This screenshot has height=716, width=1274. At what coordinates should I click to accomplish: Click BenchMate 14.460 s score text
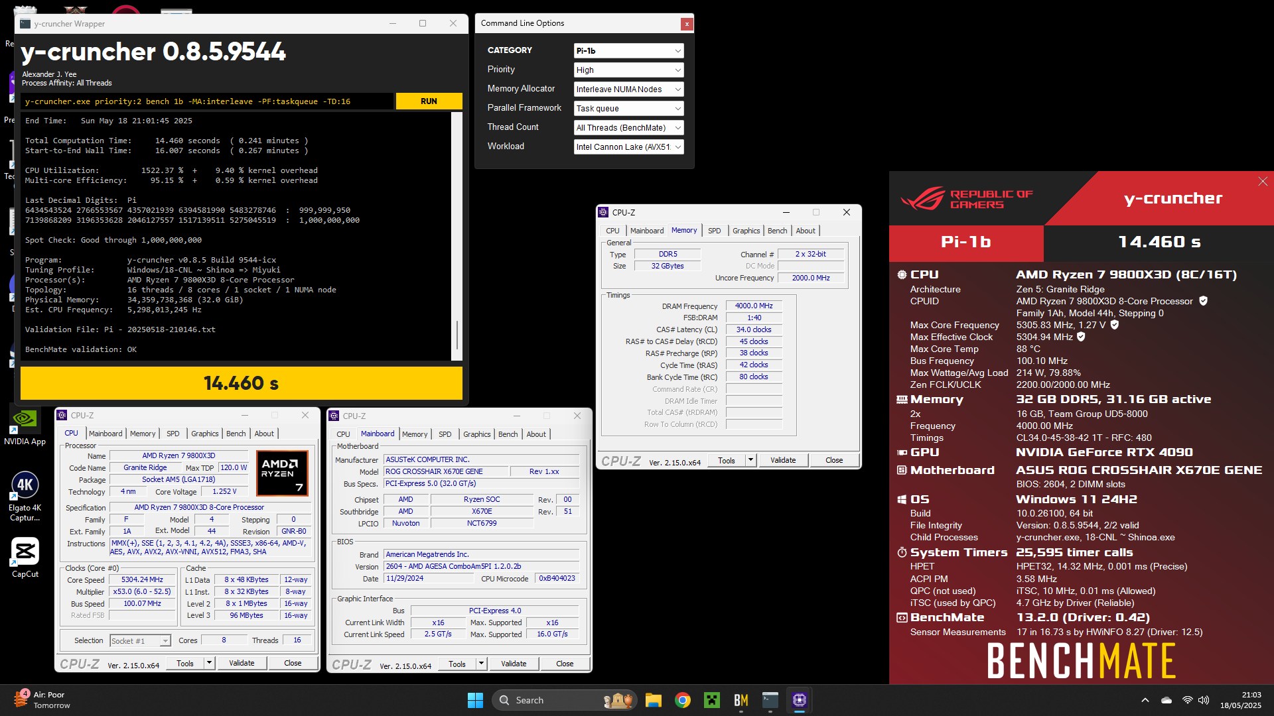tap(1159, 242)
